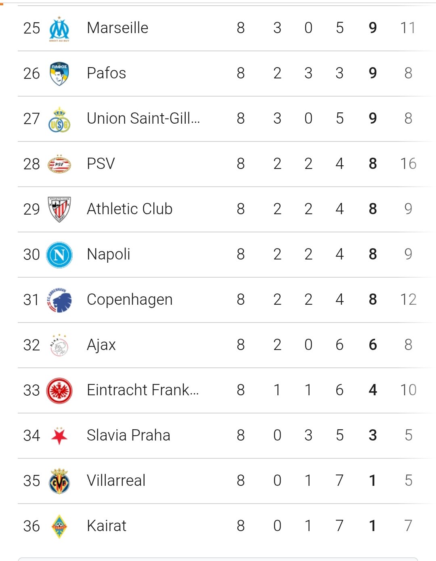This screenshot has height=561, width=436.
Task: Open the Kairat team name link
Action: [x=107, y=526]
